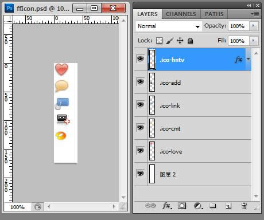Click the red heart icon on canvas
The width and height of the screenshot is (264, 220).
point(61,69)
